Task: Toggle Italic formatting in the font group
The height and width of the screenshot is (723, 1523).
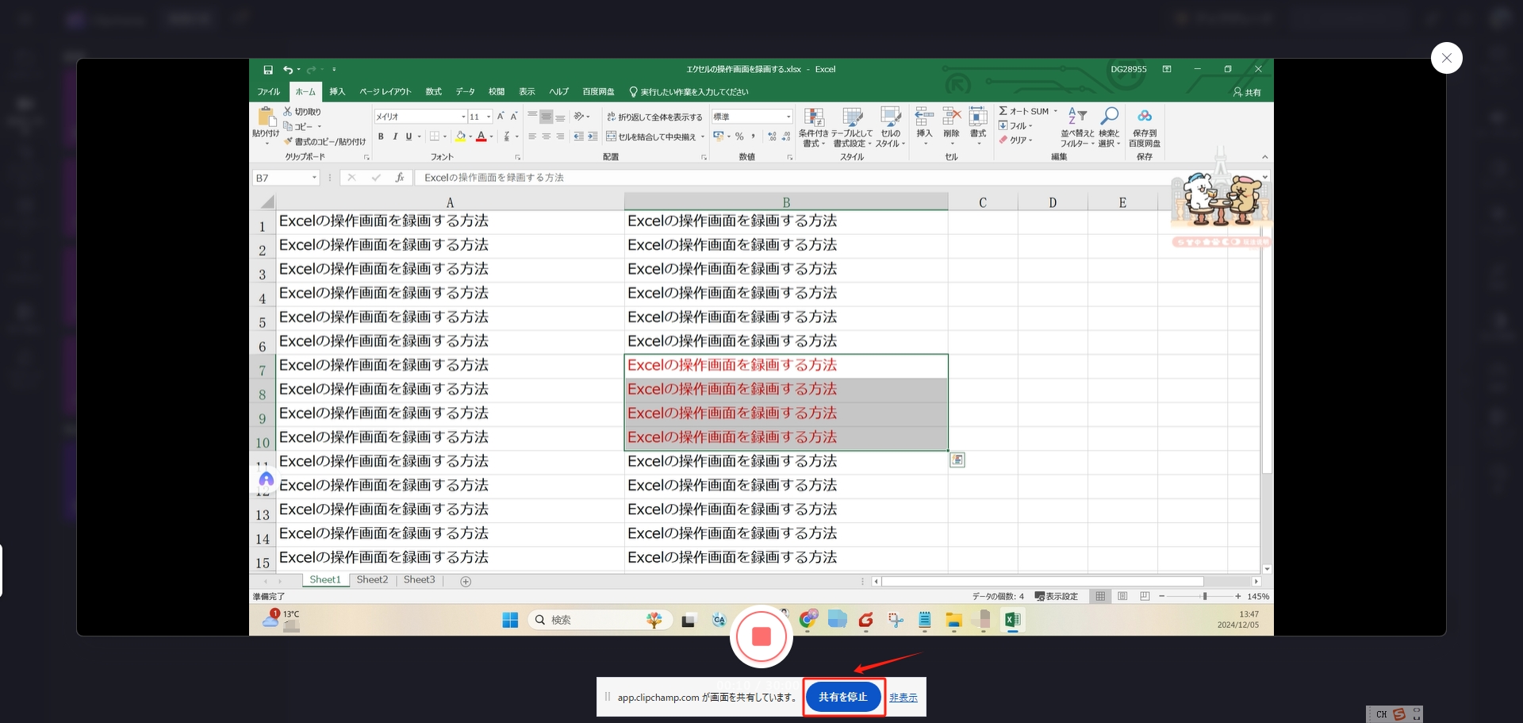Action: click(395, 137)
